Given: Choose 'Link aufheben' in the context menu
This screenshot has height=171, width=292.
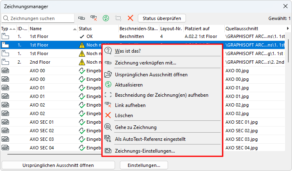Looking at the screenshot, I should 130,105.
